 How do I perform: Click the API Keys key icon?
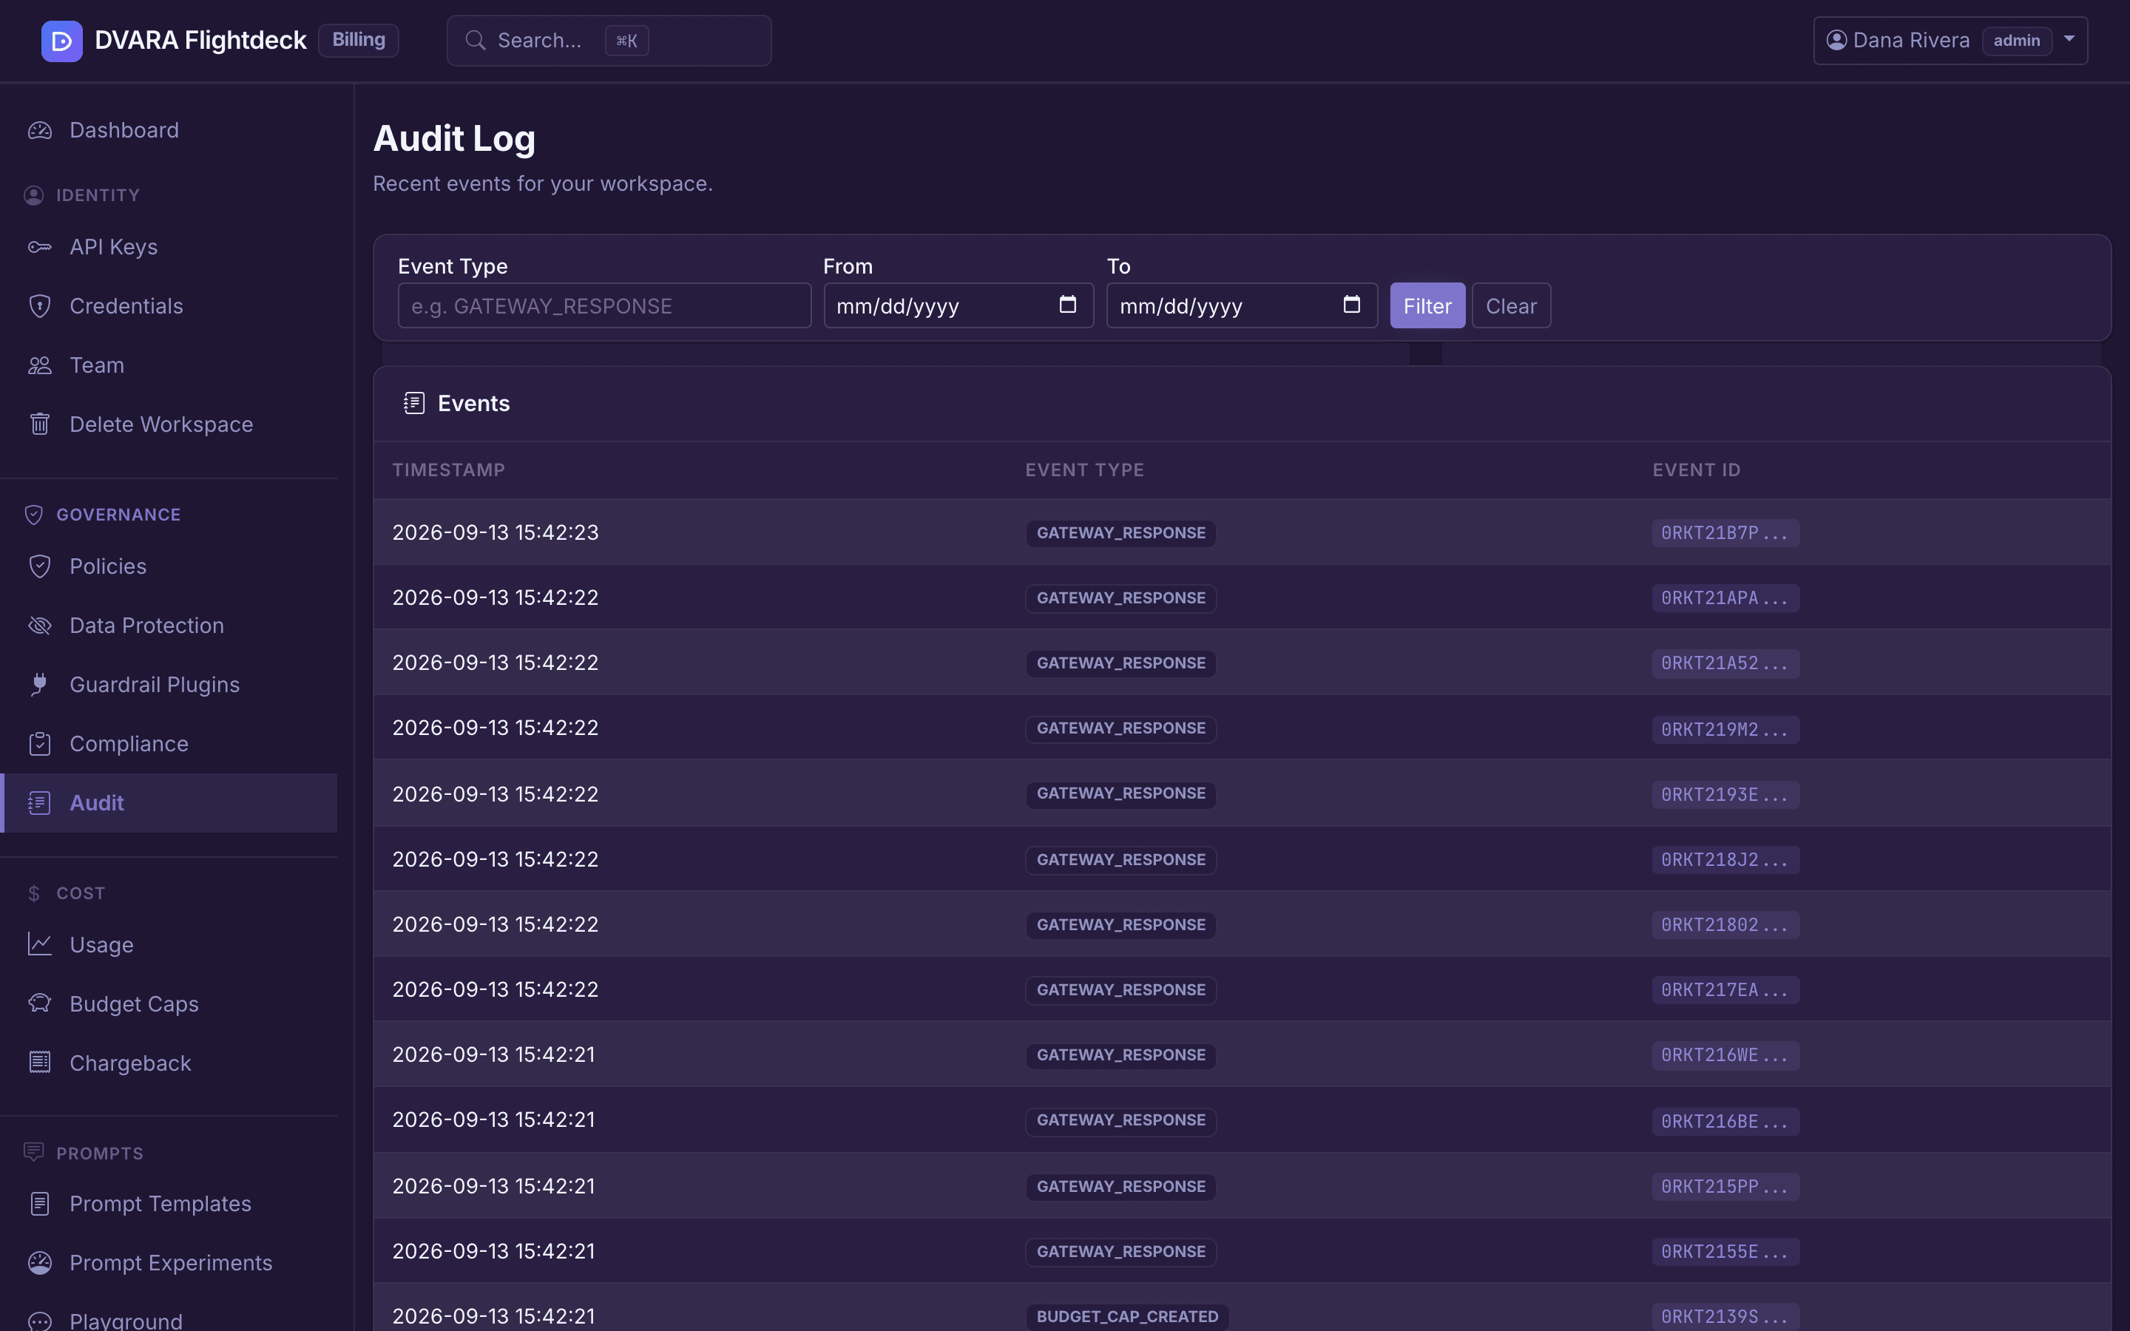coord(40,248)
